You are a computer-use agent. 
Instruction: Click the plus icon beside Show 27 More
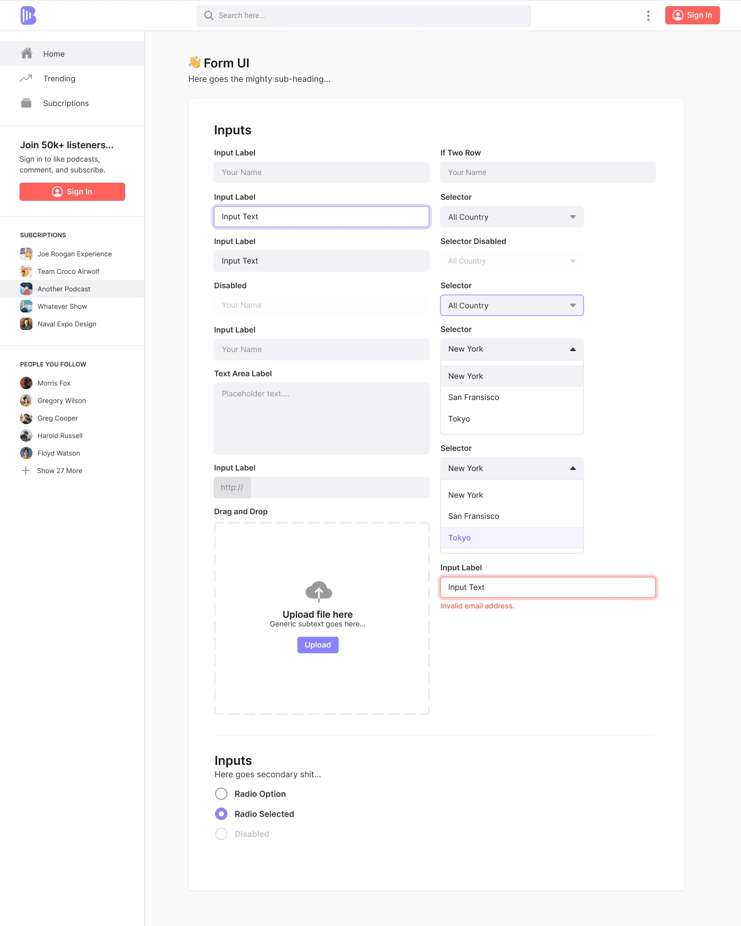point(26,470)
